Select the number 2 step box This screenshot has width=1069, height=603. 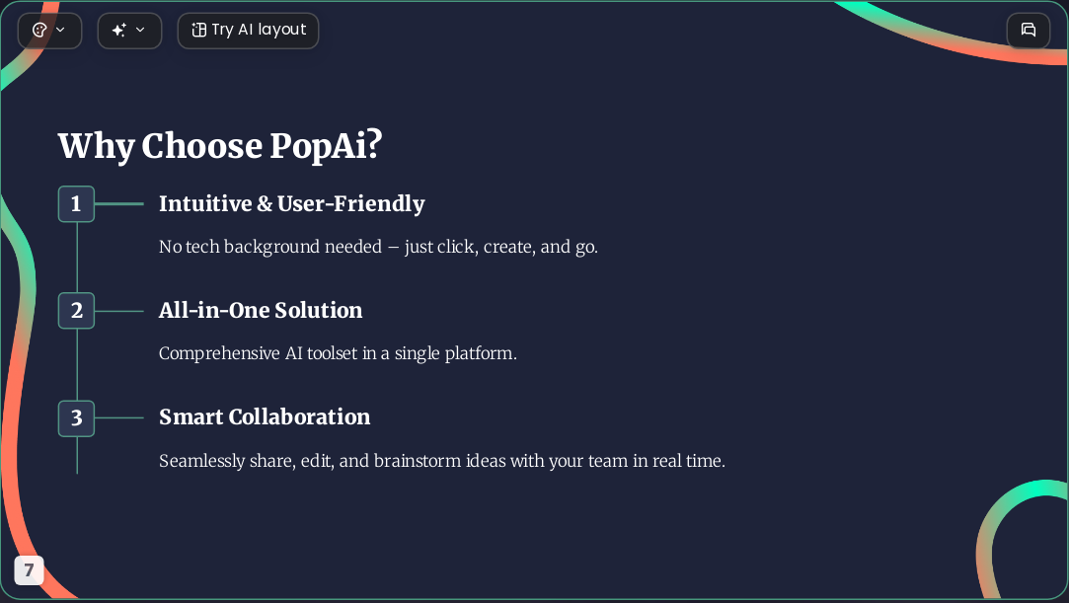[76, 311]
